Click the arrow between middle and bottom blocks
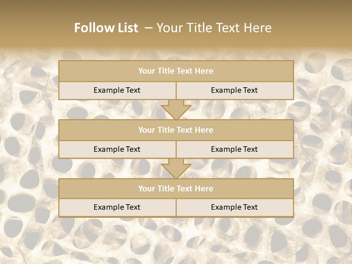Image resolution: width=352 pixels, height=264 pixels. click(176, 168)
